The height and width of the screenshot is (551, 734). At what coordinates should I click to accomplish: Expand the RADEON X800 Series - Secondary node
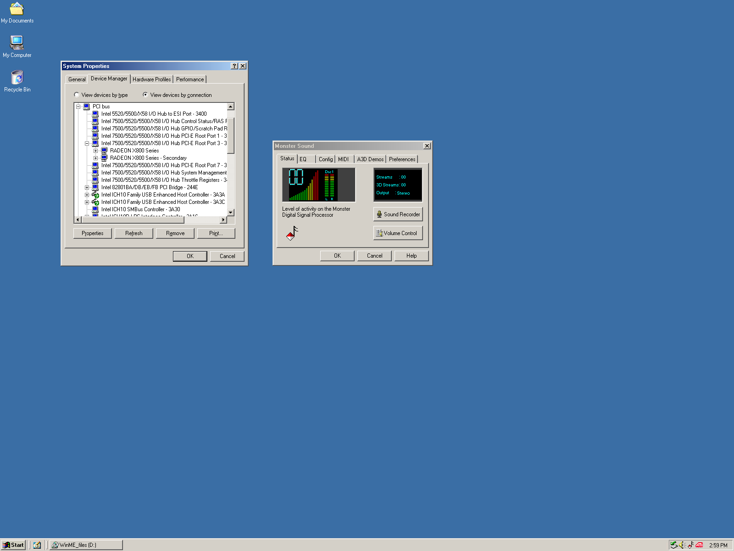[95, 158]
